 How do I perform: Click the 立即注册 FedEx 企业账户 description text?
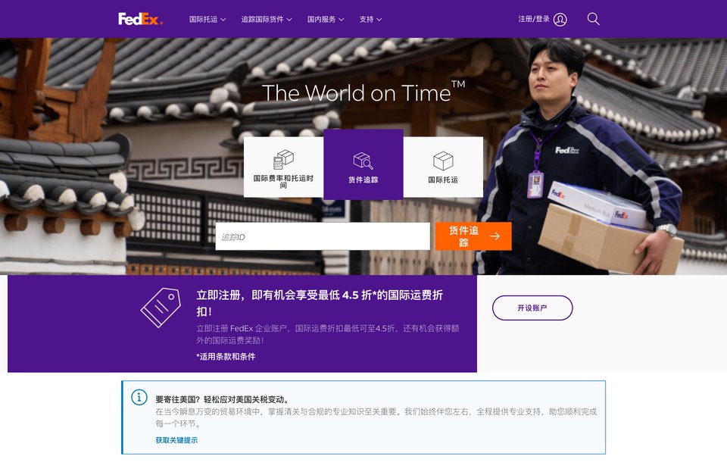click(327, 334)
